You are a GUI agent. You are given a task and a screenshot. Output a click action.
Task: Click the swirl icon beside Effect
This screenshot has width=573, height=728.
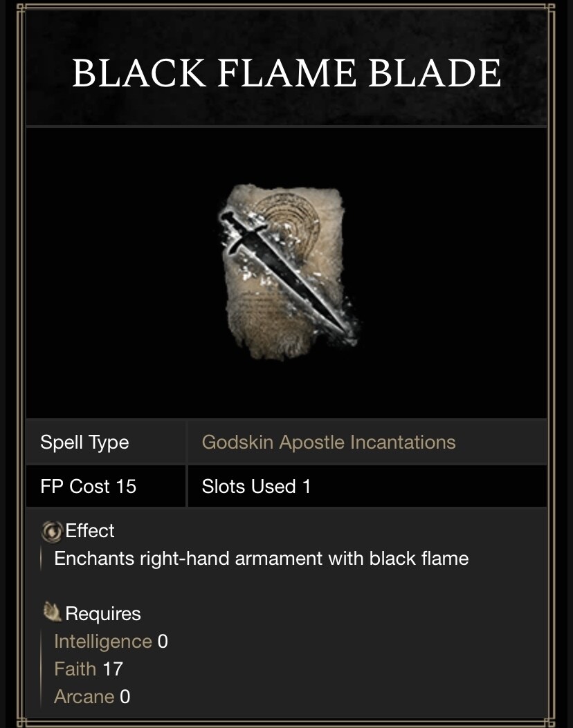click(52, 531)
